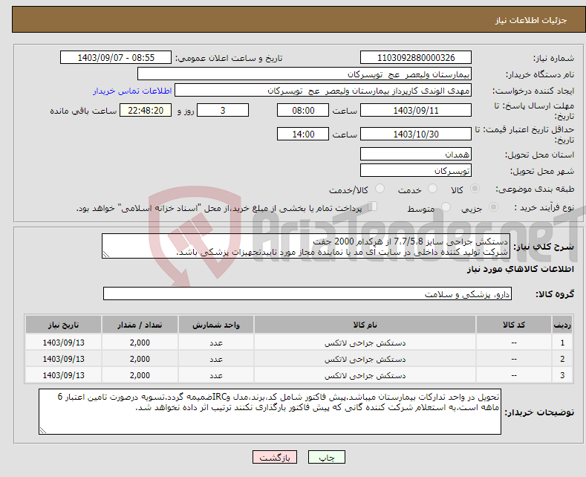Select the کالا/خدمت radio button
586x477 pixels.
(x=380, y=189)
